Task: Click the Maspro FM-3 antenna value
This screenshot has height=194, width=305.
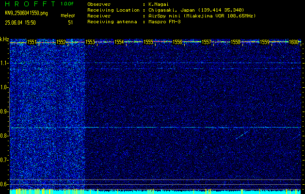Action: tap(164, 22)
